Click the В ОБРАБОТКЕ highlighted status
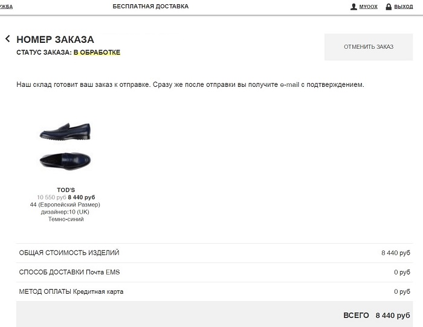The image size is (423, 327). click(x=97, y=52)
